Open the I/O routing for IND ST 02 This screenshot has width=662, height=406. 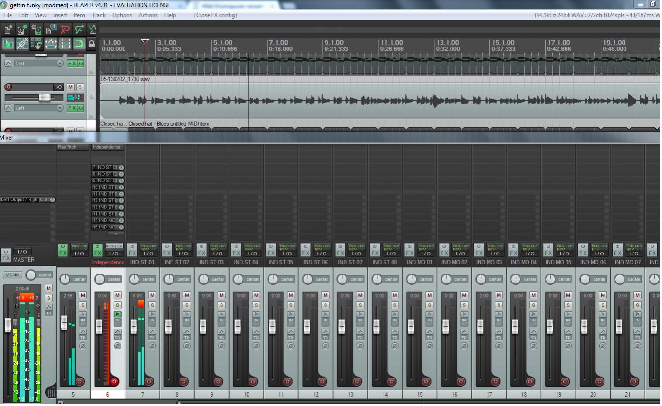coord(183,253)
